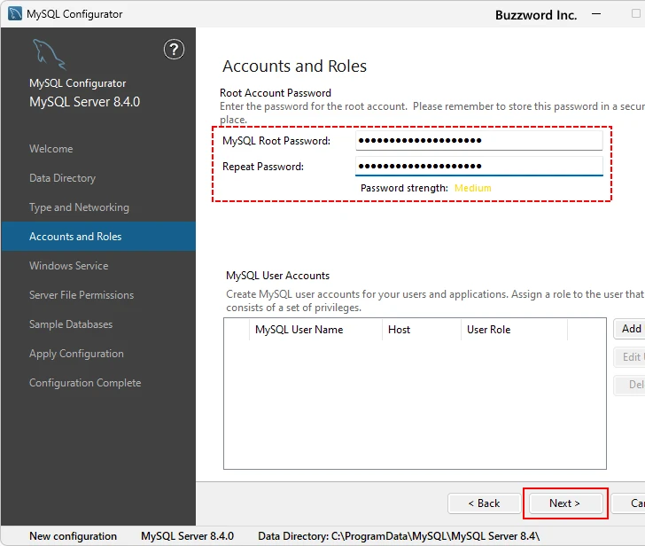Select Type and Networking step
The width and height of the screenshot is (645, 546).
[x=79, y=207]
